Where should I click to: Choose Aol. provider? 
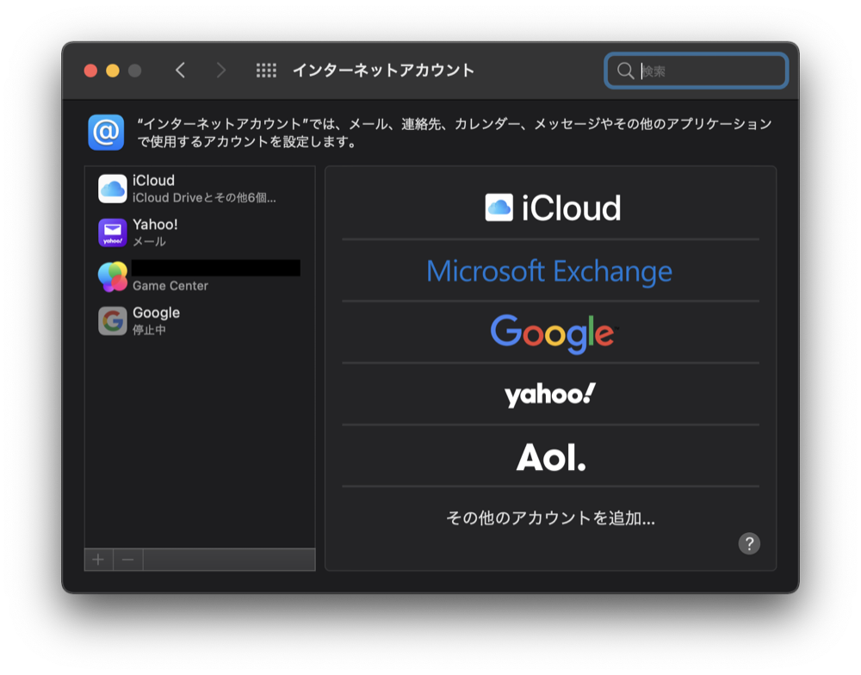point(551,455)
